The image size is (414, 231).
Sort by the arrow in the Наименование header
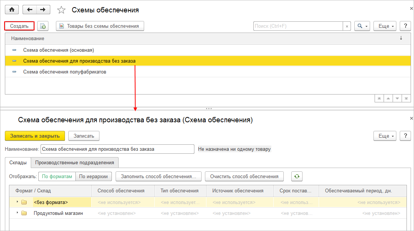pyautogui.click(x=401, y=38)
